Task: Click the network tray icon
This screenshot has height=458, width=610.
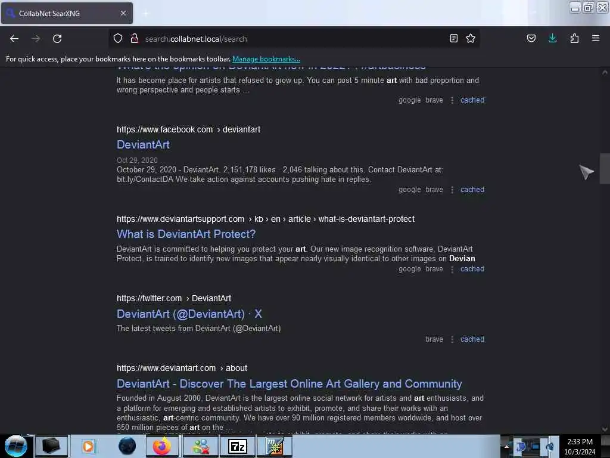Action: [535, 447]
